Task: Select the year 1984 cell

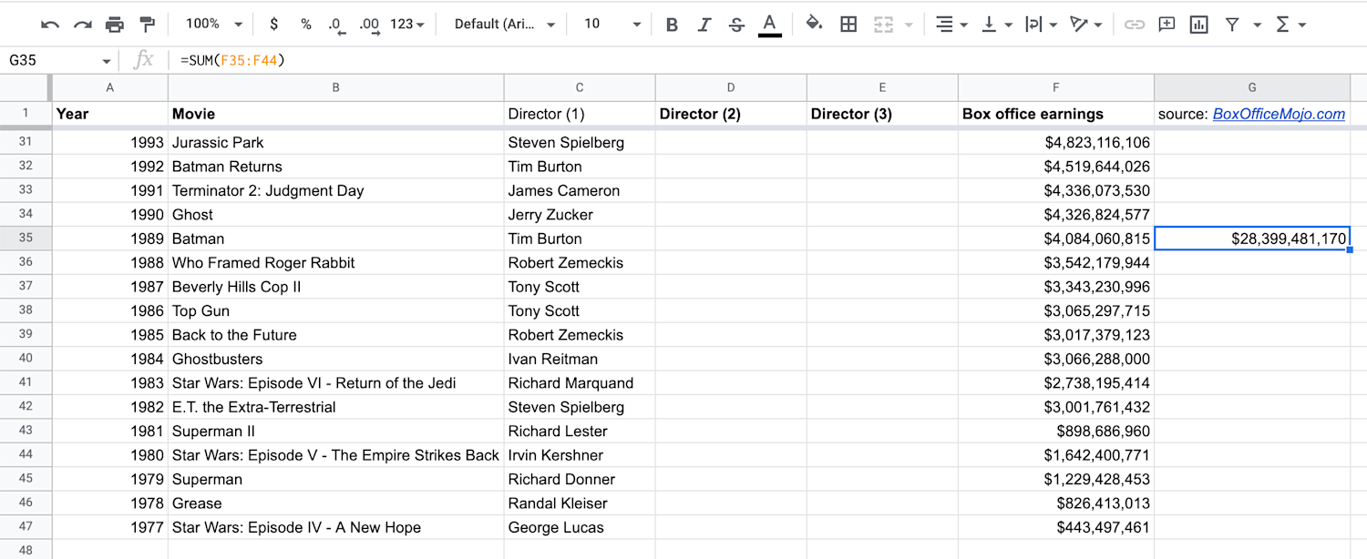Action: tap(110, 359)
